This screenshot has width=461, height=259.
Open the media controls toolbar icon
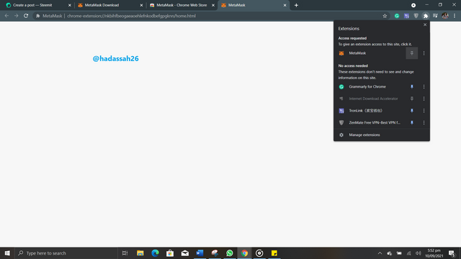435,16
